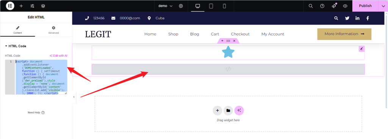Open the help question mark icon
The height and width of the screenshot is (139, 388).
pyautogui.click(x=322, y=6)
